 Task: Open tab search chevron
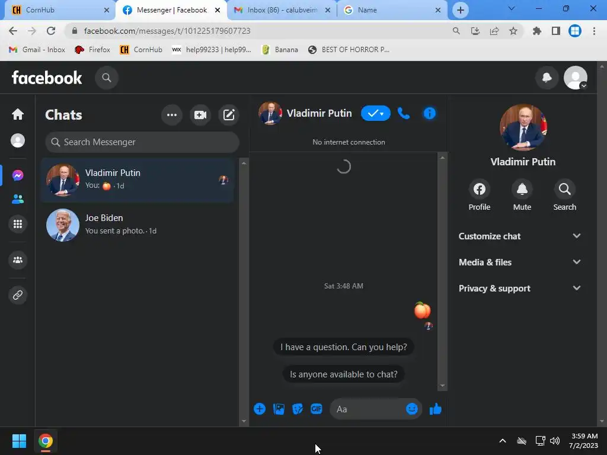pos(511,8)
